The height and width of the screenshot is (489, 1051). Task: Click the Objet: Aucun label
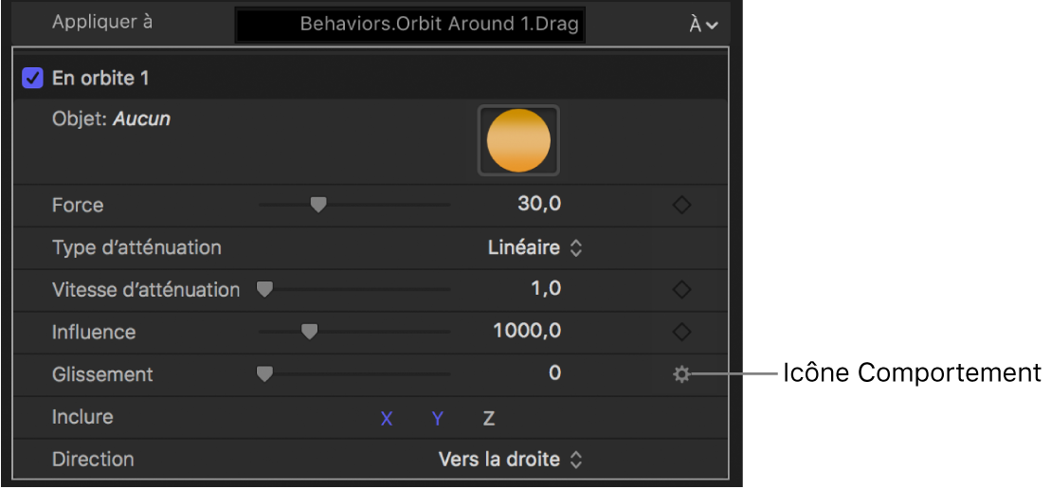point(111,119)
